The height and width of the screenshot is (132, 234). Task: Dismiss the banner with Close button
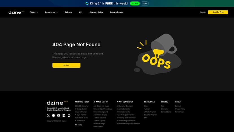coord(144,3)
